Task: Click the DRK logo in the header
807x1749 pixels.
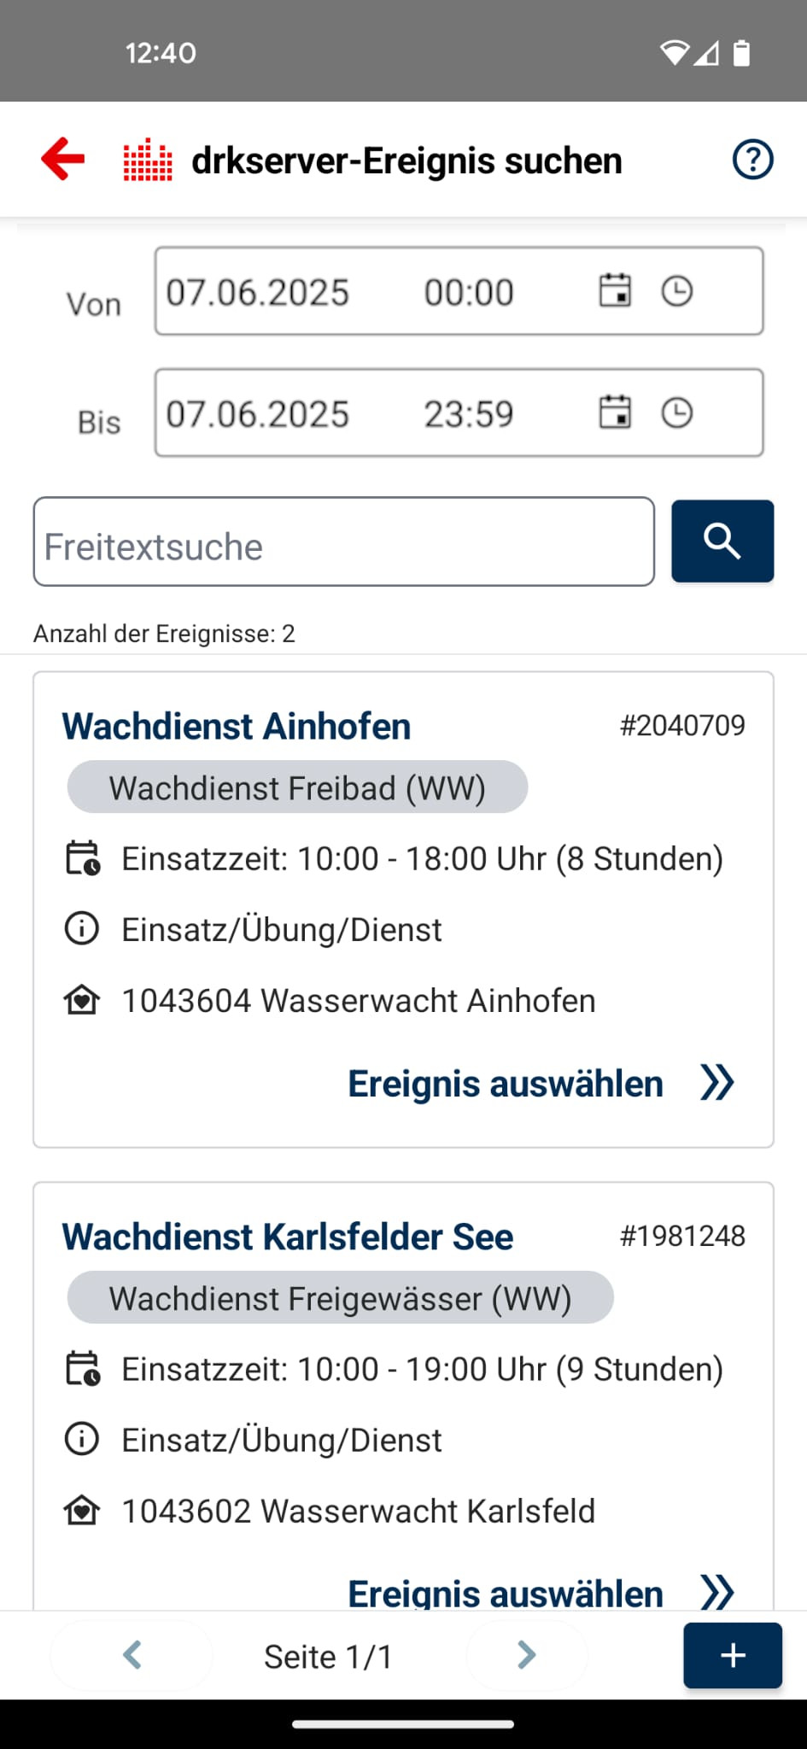Action: coord(147,159)
